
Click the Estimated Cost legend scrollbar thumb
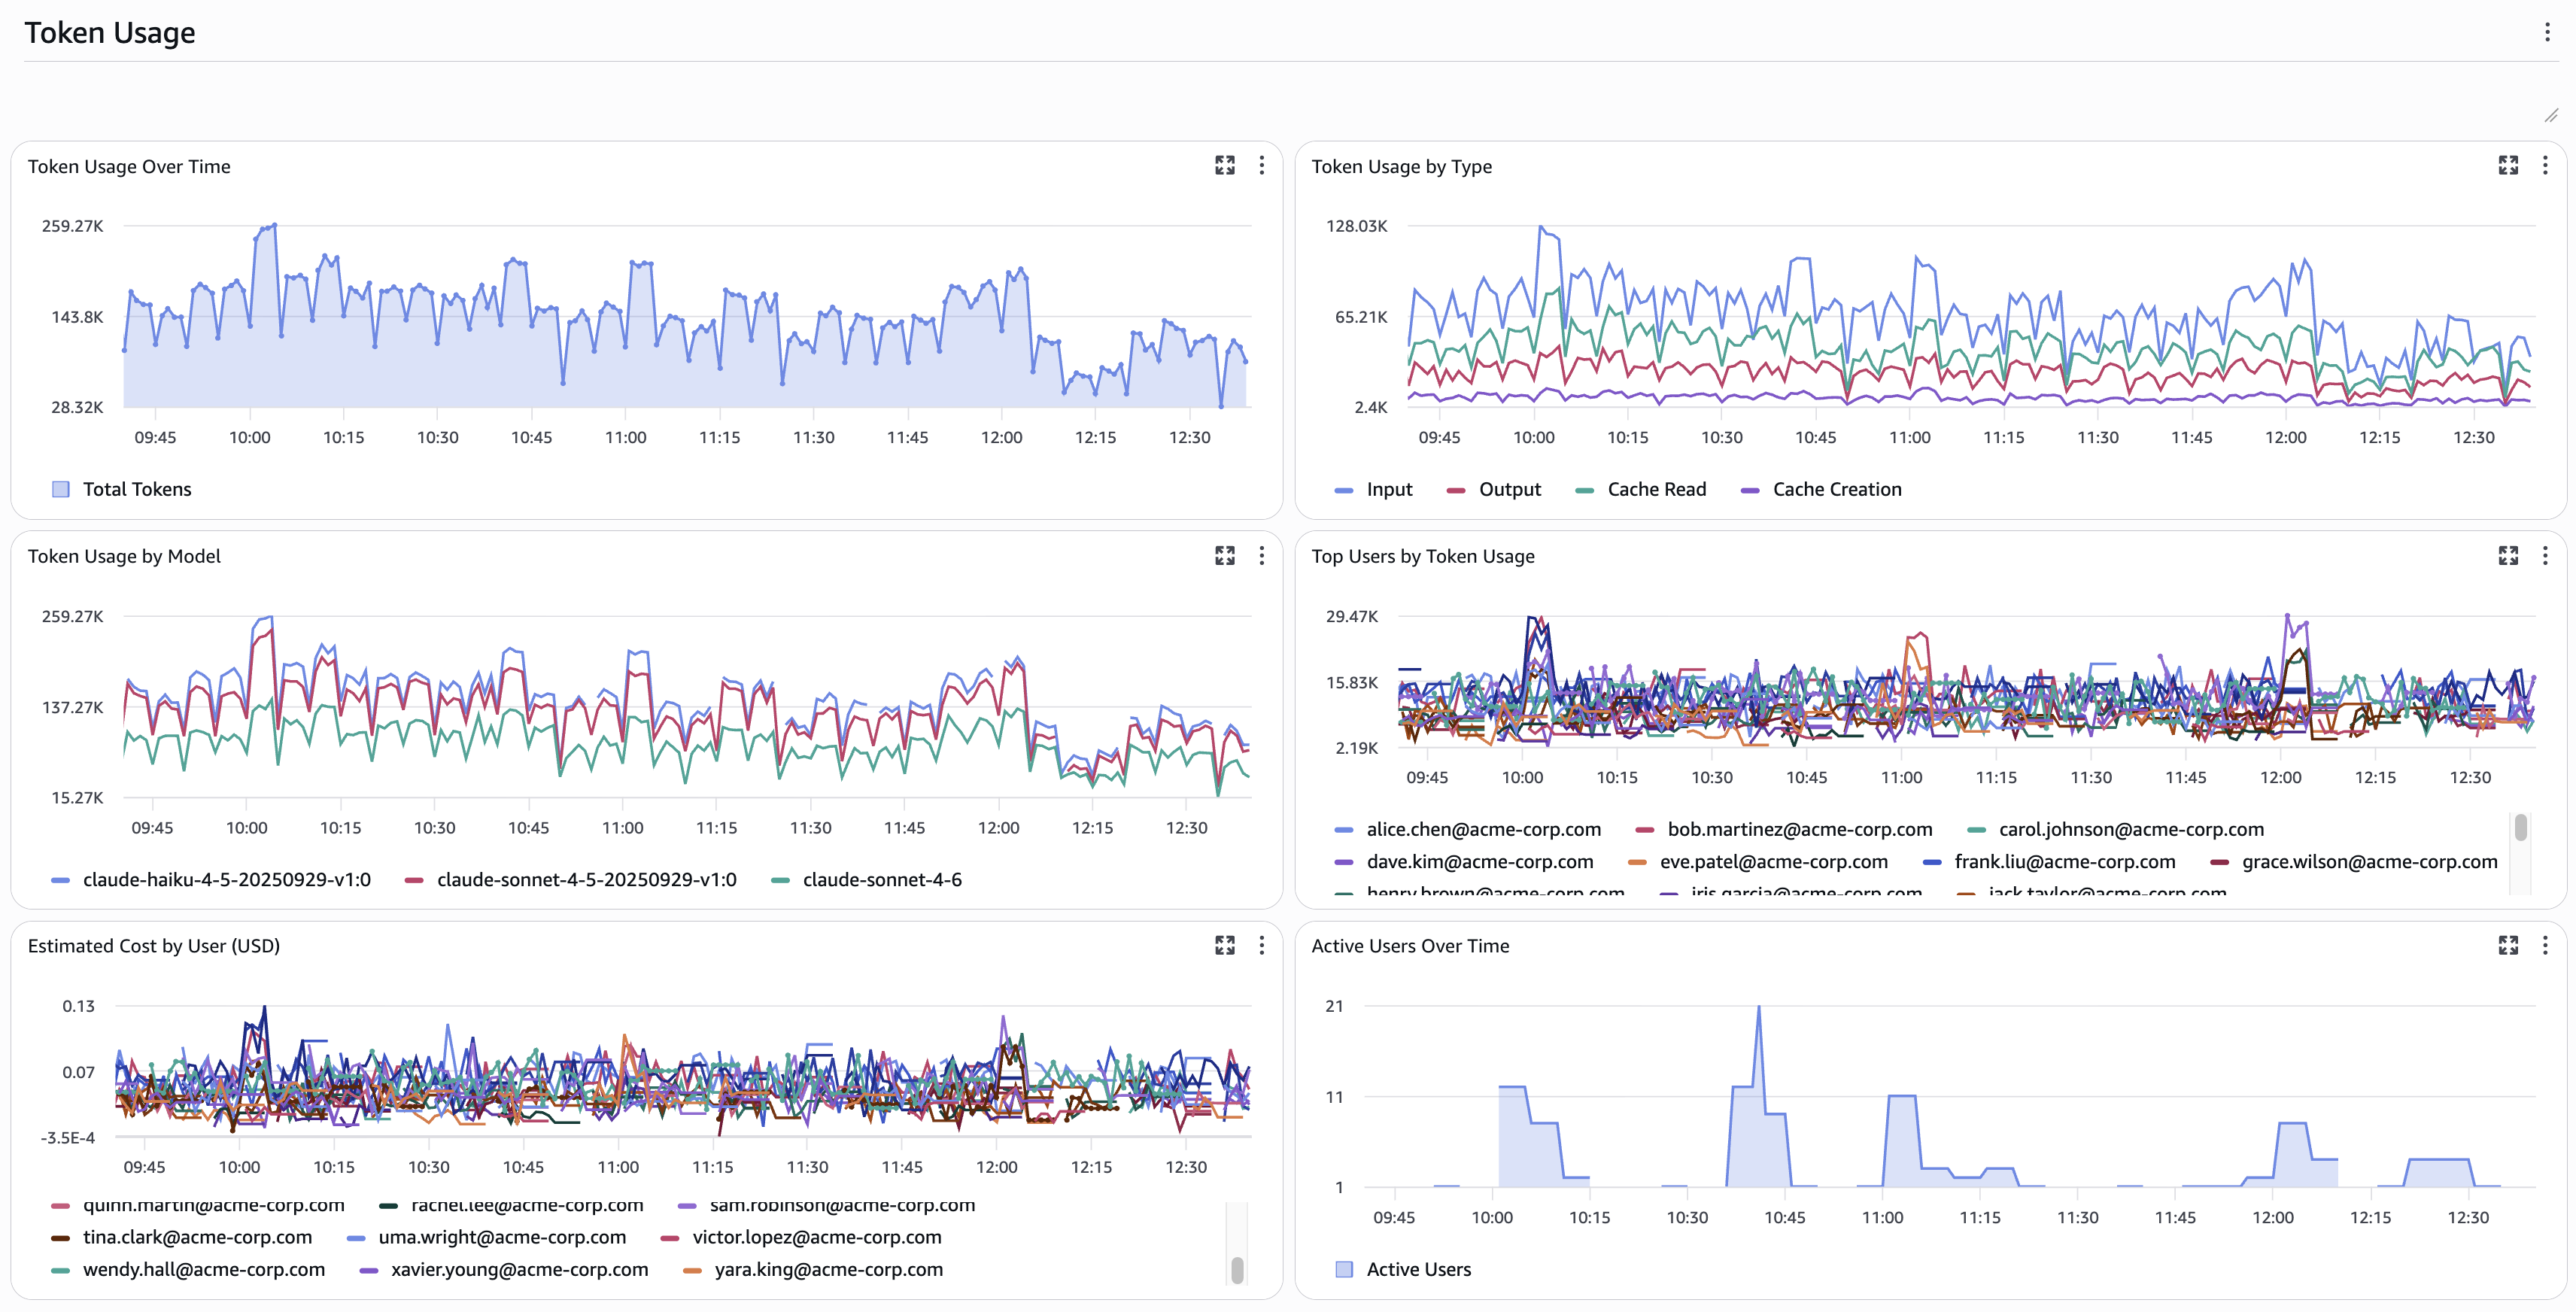click(1237, 1269)
